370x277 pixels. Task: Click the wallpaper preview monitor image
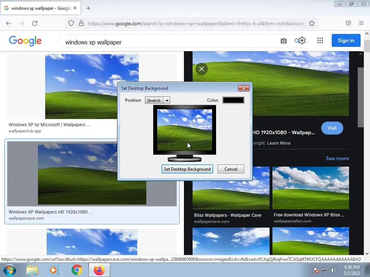pyautogui.click(x=185, y=130)
